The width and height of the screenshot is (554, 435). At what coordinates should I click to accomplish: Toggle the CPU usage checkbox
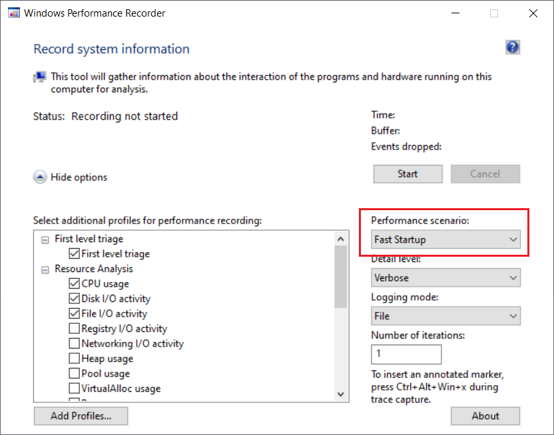[x=74, y=283]
